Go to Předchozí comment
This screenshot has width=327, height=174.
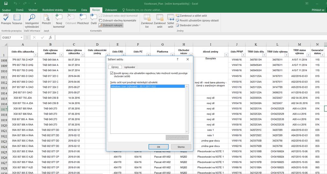coord(83,19)
